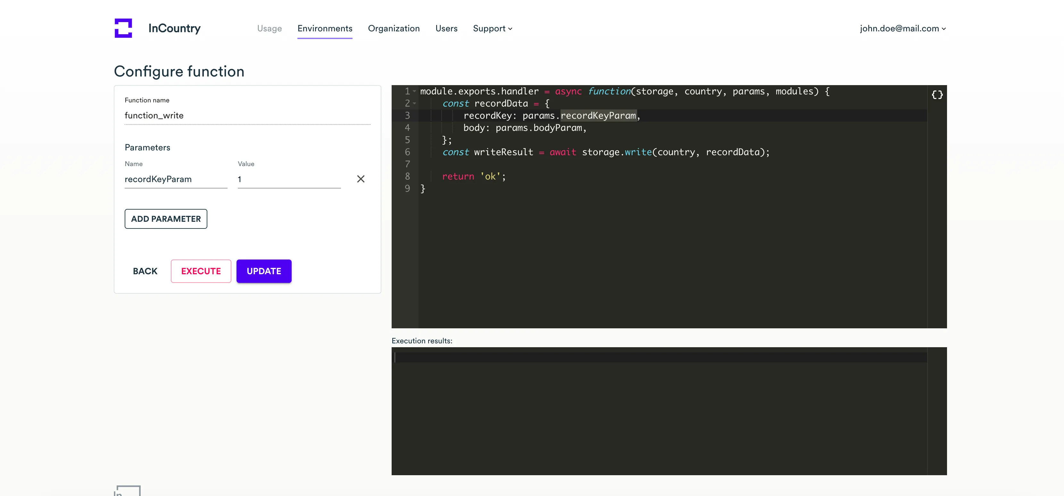Screen dimensions: 1064x496
Task: Click the EXECUTE button
Action: (x=201, y=271)
